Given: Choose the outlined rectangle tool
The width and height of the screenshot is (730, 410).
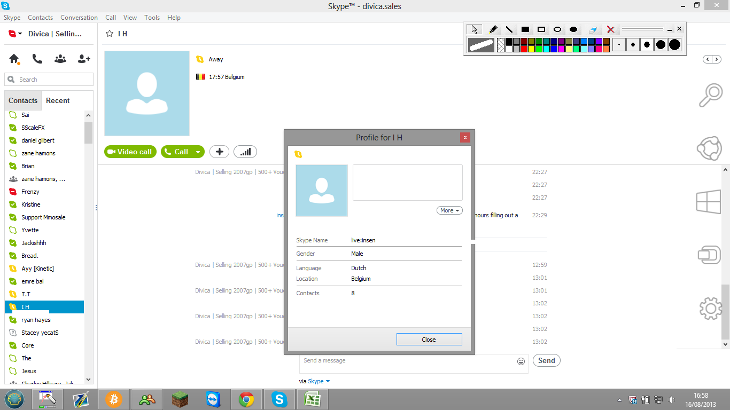Looking at the screenshot, I should click(541, 29).
